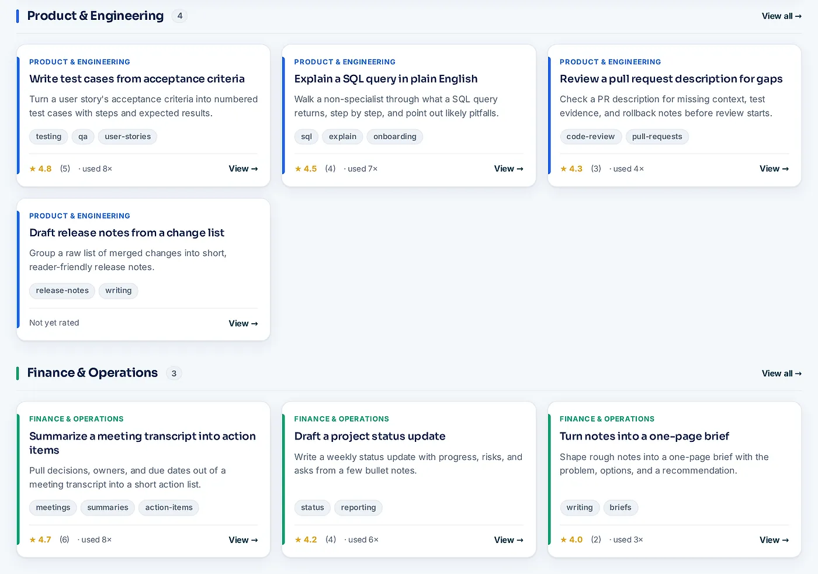Screen dimensions: 818x574
Task: Click the title 'Turn notes into a one-page brief'
Action: (644, 437)
